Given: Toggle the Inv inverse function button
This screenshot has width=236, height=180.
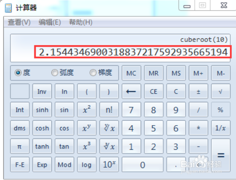Looking at the screenshot, I should pyautogui.click(x=42, y=91).
